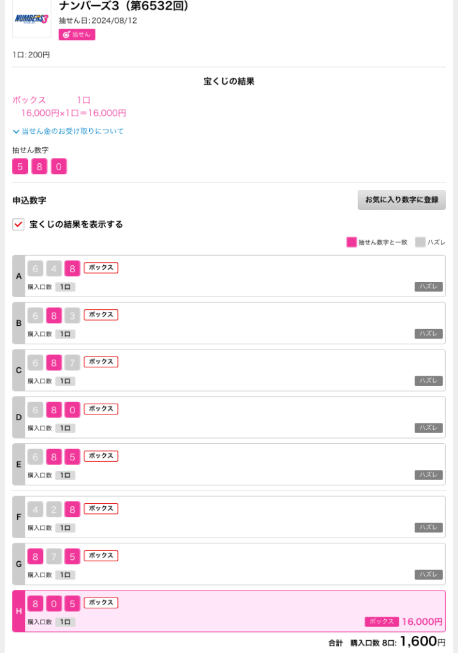Image resolution: width=458 pixels, height=653 pixels.
Task: Click the pink 抽せん数字と一致 legend swatch
Action: coord(352,242)
